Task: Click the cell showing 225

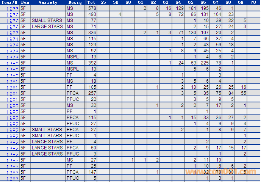Action: tap(205, 63)
